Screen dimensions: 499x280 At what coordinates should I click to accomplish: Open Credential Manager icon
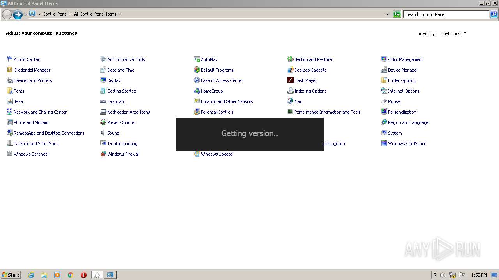[10, 70]
